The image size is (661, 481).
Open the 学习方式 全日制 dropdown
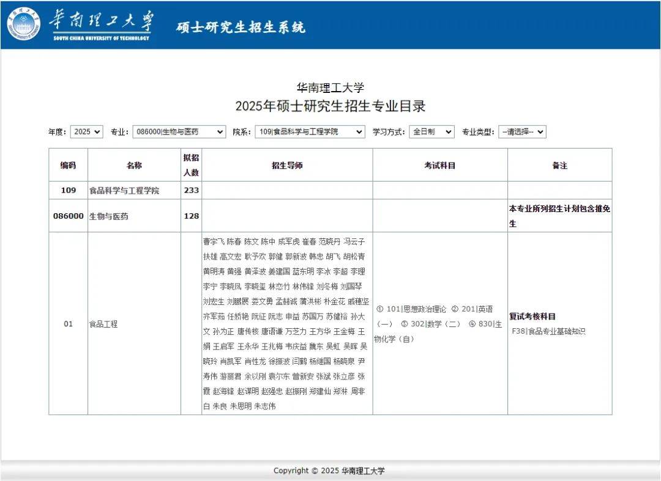click(x=431, y=132)
